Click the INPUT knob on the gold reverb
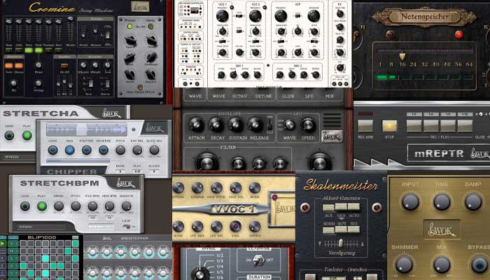Screen dimensions: 490x280 tap(410, 202)
